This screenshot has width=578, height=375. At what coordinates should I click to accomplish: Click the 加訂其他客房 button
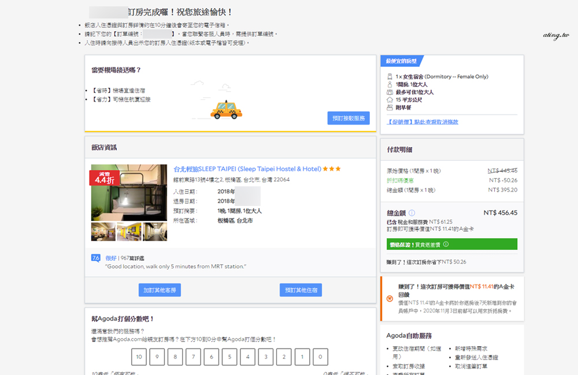pyautogui.click(x=160, y=290)
